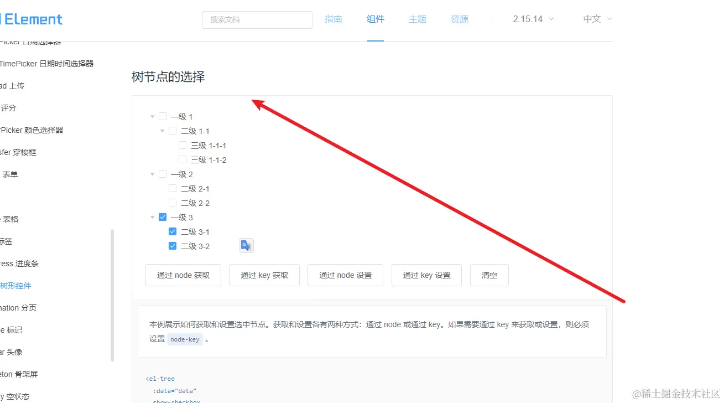Collapse the 一级 2 tree node
This screenshot has height=403, width=724.
click(152, 174)
